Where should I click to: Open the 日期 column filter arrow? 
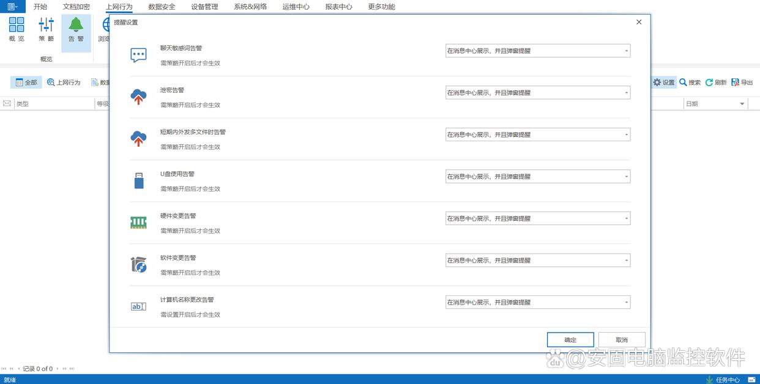(x=742, y=104)
